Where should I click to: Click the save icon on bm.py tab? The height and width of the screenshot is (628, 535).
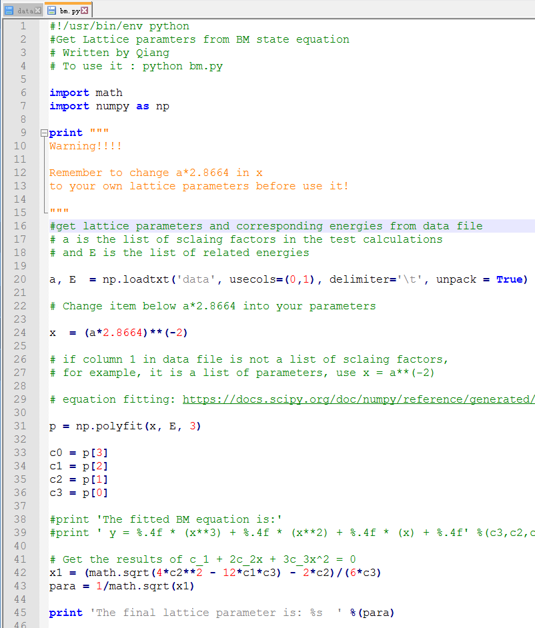(51, 10)
